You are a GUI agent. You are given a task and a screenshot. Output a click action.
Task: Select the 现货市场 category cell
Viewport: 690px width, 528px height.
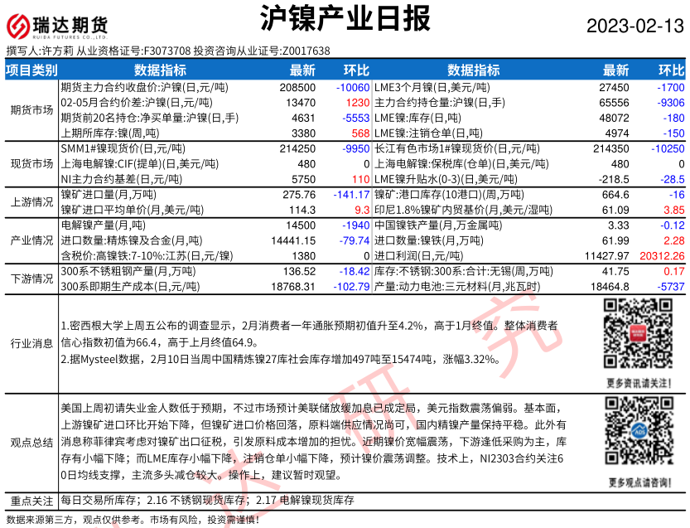(x=31, y=163)
